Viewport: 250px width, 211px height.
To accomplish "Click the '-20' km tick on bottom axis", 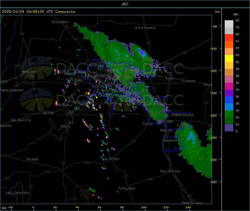I will (11, 207).
